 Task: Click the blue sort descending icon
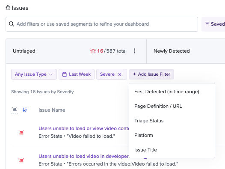click(x=25, y=110)
